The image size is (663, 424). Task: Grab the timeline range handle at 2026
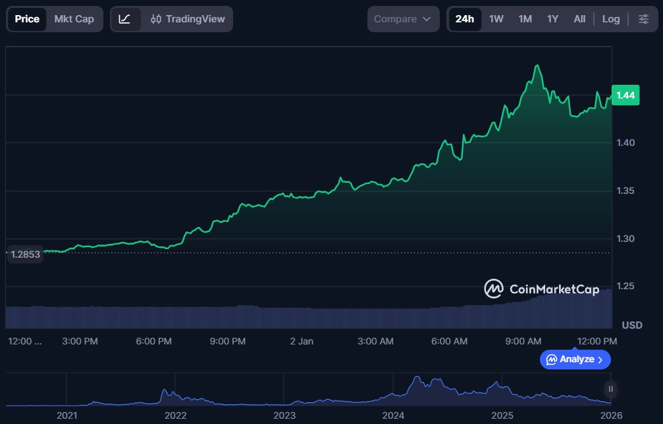[x=610, y=389]
